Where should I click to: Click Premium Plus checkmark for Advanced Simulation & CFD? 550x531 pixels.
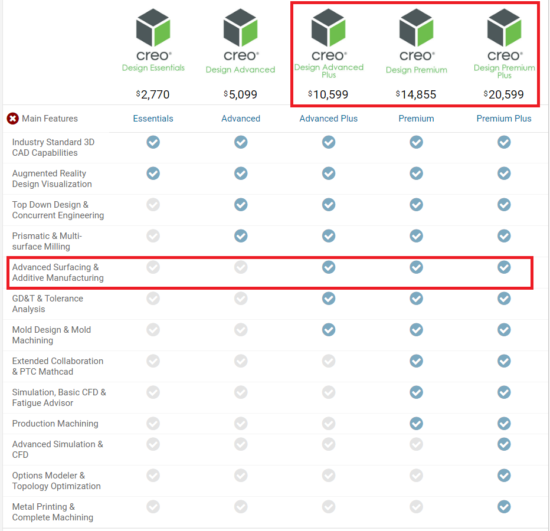click(504, 444)
